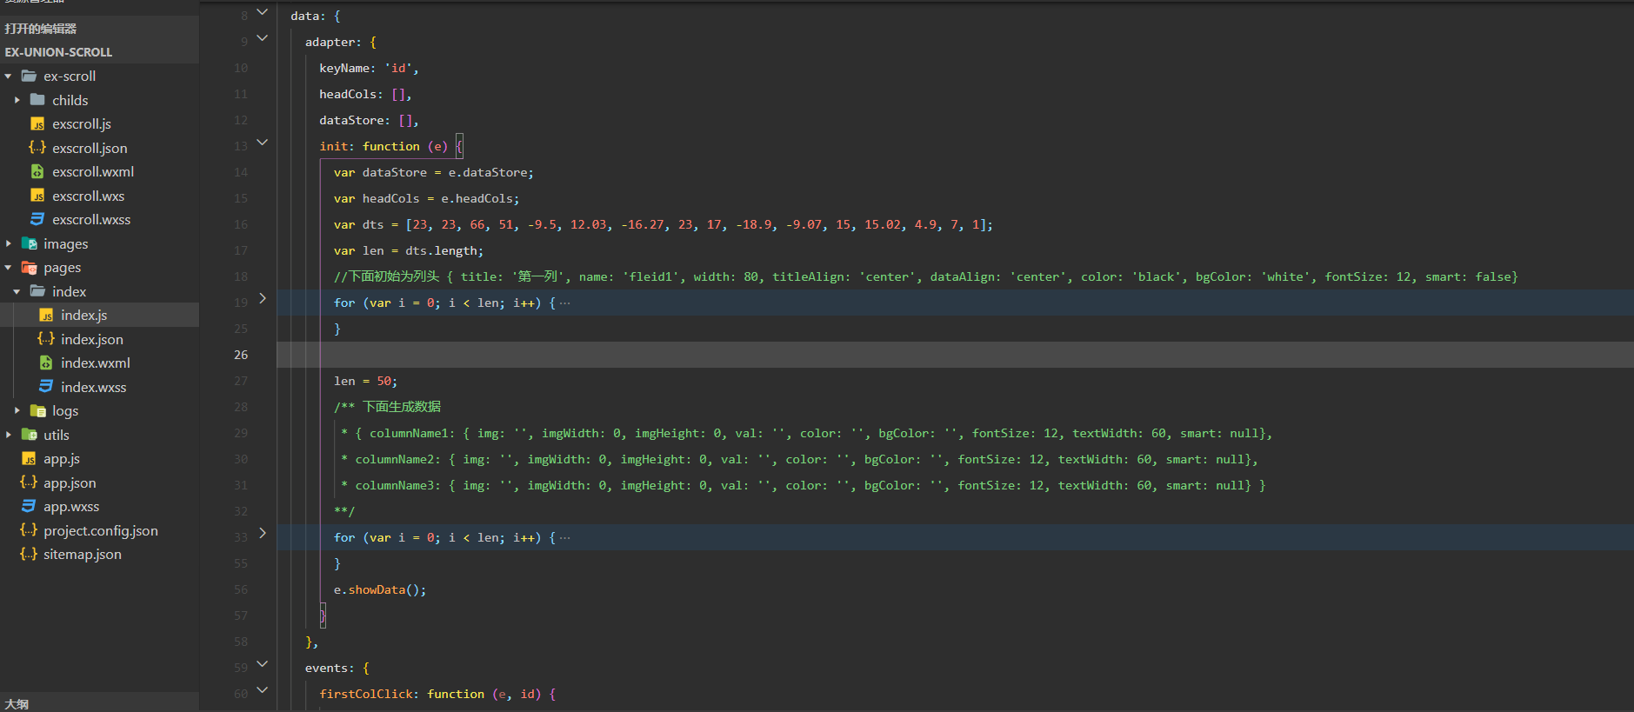Open sitemap.json file name

(x=83, y=555)
